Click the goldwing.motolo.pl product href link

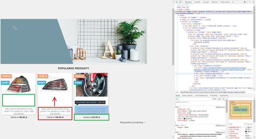coord(220,69)
